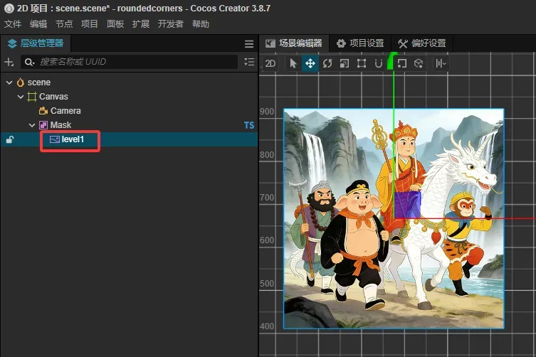The width and height of the screenshot is (536, 357).
Task: Toggle the lock icon on level1 row
Action: 10,139
